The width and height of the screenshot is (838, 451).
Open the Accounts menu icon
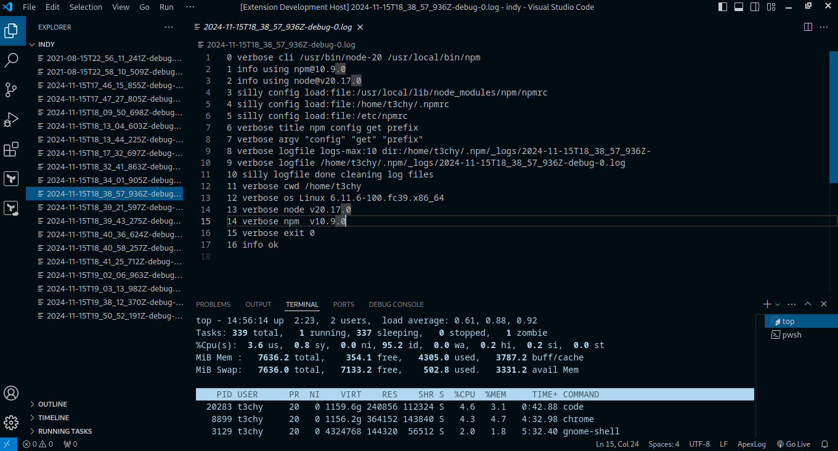point(11,393)
